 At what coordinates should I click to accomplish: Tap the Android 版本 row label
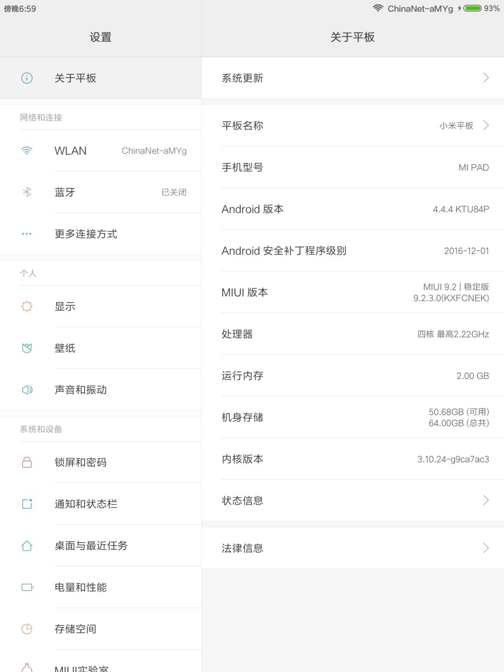[252, 209]
